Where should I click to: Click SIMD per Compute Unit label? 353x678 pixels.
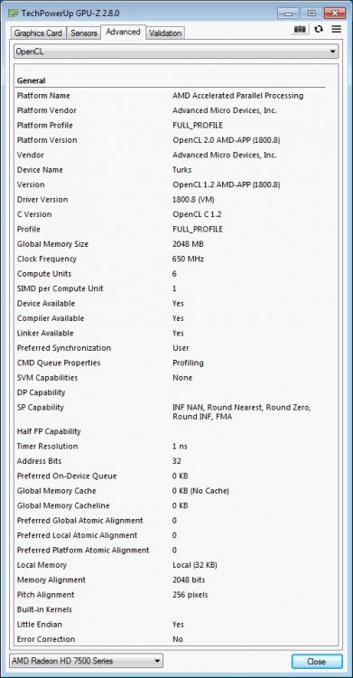[x=60, y=288]
